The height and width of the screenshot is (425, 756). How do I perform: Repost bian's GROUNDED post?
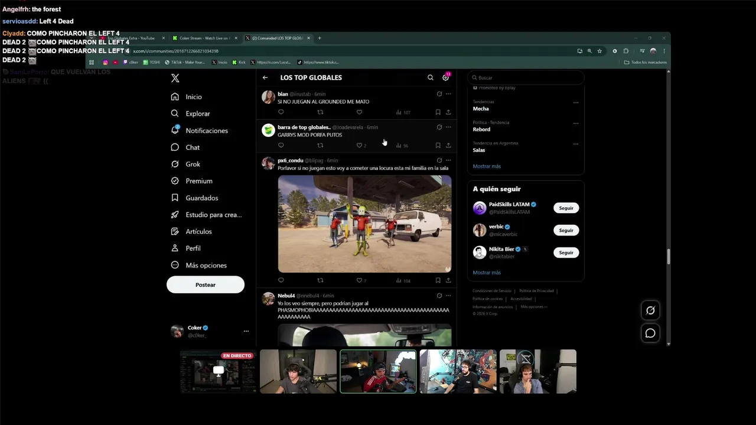point(320,112)
